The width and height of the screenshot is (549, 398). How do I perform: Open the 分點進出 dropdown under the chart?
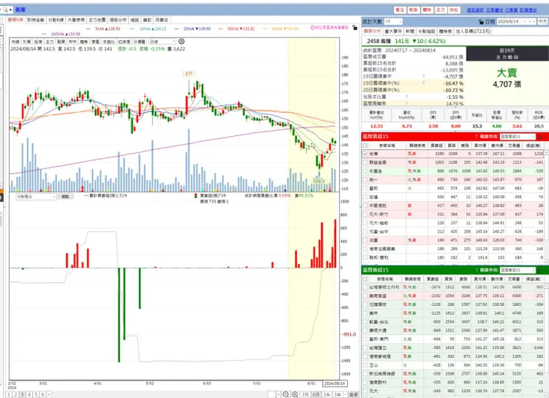(36, 197)
